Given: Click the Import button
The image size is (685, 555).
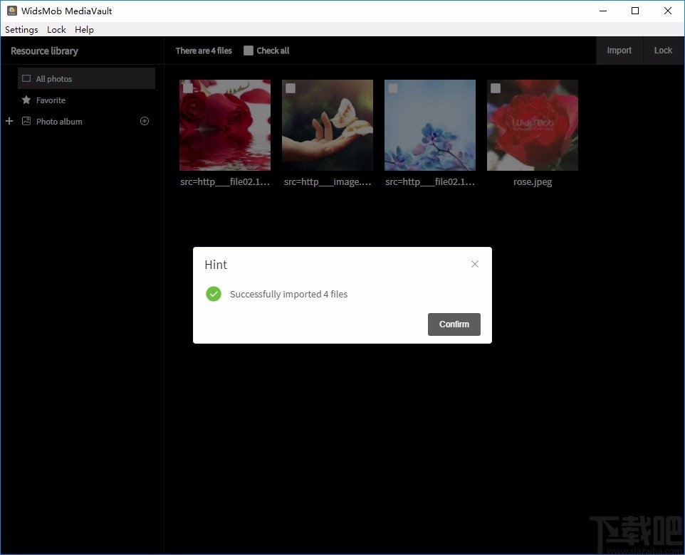Looking at the screenshot, I should pyautogui.click(x=619, y=51).
